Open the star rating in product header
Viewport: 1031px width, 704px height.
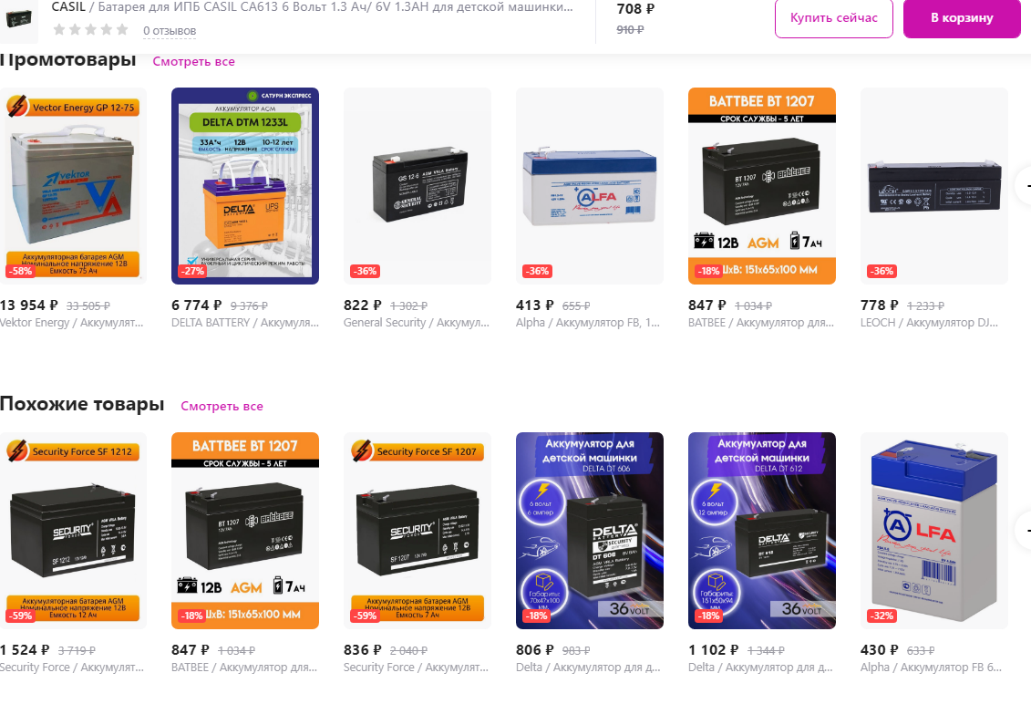click(x=91, y=29)
